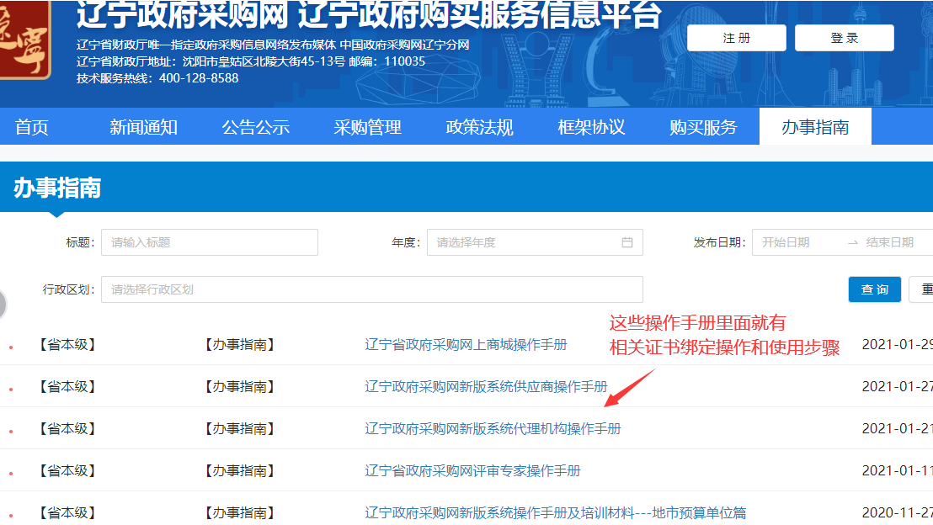Screen dimensions: 933x525
Task: Select the 政策法规 navigation item
Action: point(479,127)
